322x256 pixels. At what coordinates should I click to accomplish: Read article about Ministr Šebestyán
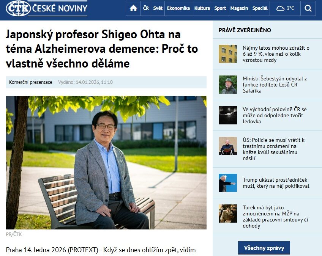(x=275, y=85)
